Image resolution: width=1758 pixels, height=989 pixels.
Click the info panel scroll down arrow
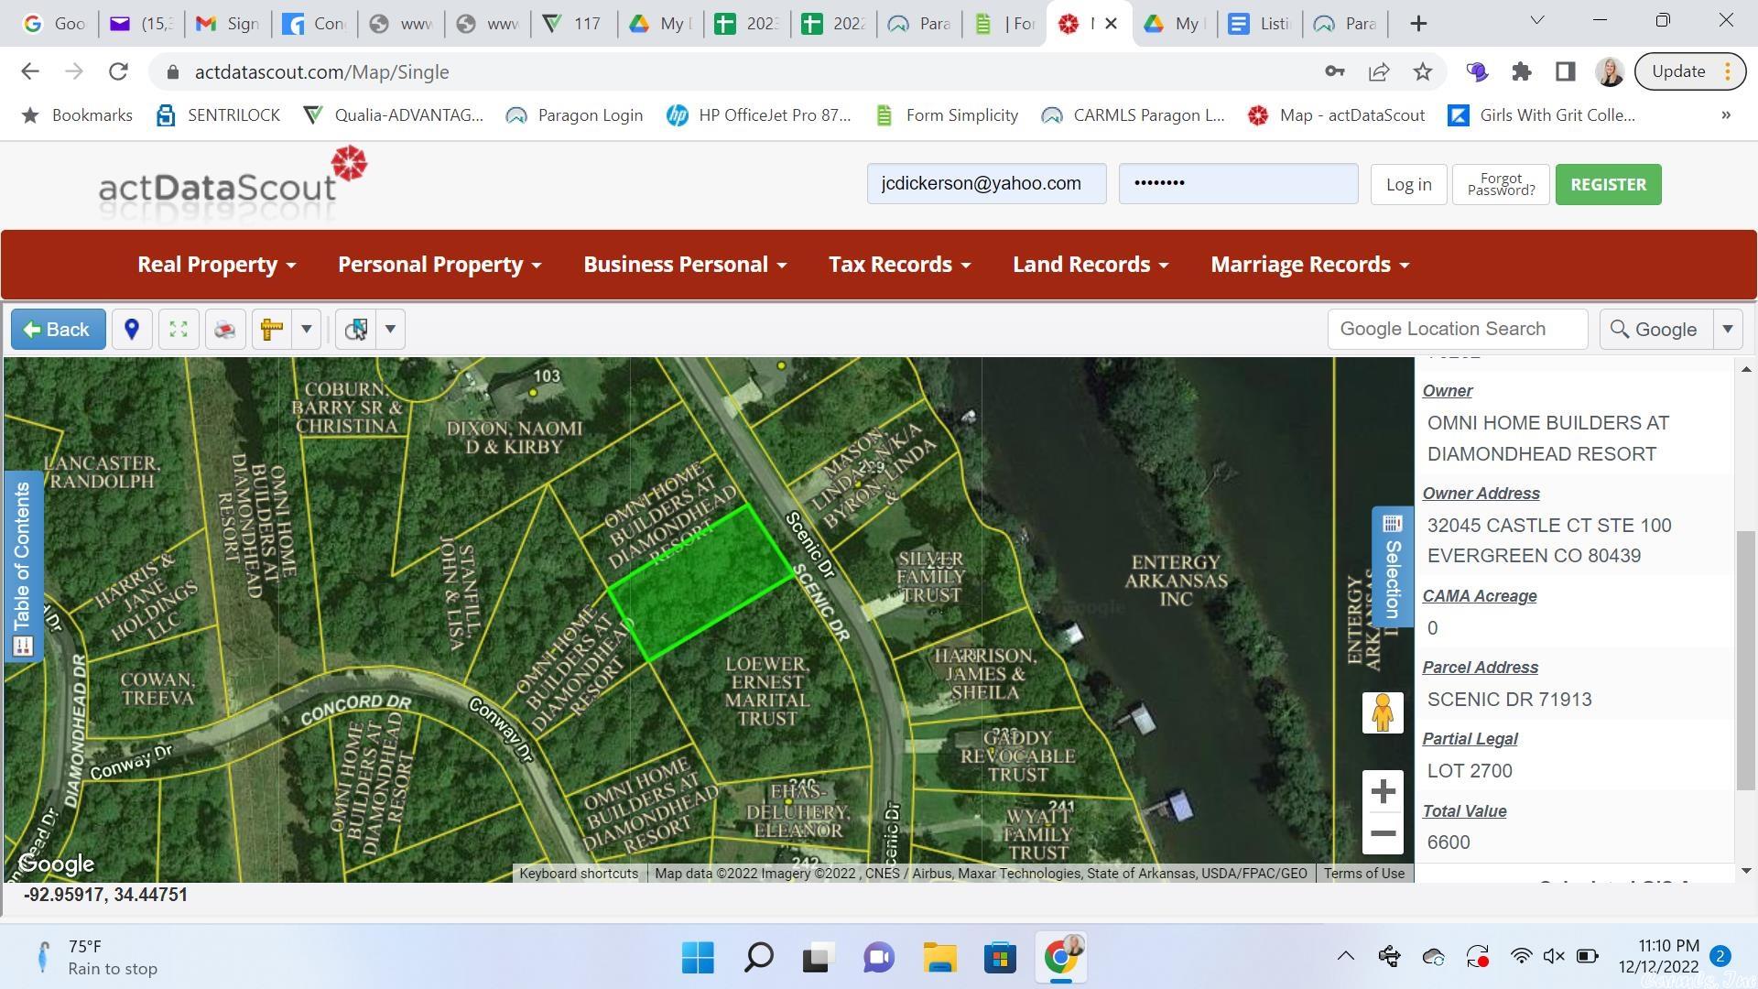coord(1746,871)
